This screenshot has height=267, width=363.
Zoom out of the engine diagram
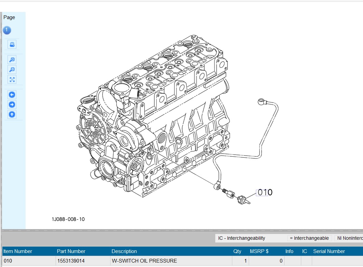click(x=12, y=69)
